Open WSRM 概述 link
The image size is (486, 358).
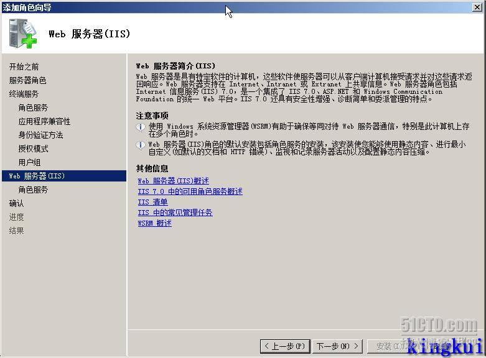155,223
